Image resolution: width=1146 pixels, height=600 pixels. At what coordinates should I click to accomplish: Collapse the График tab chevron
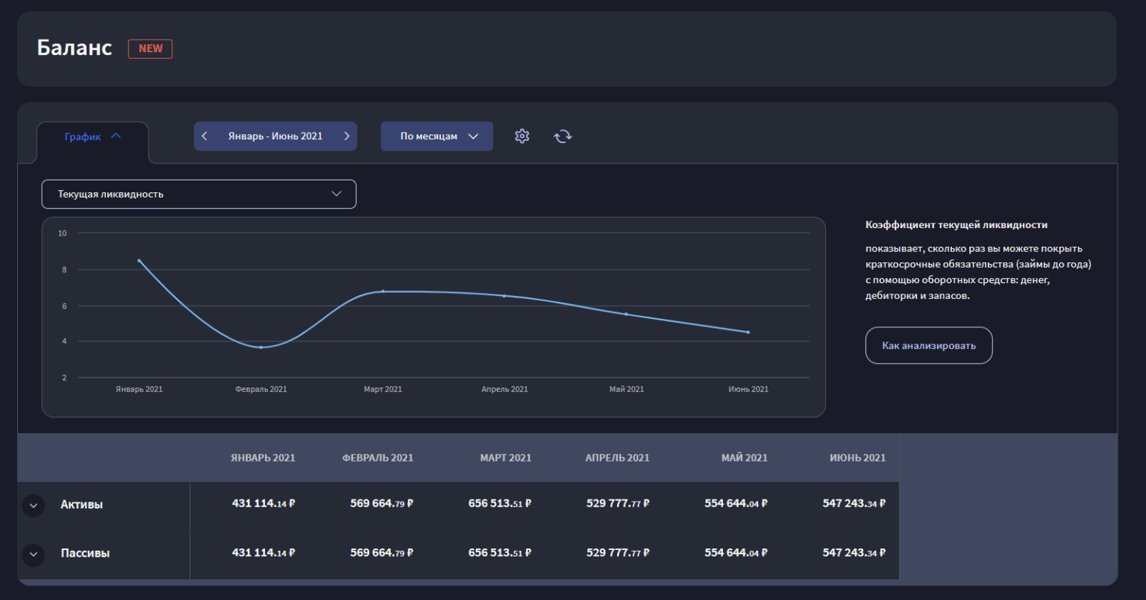click(116, 136)
